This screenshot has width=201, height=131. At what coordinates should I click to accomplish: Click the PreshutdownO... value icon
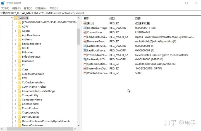pyautogui.click(x=85, y=55)
